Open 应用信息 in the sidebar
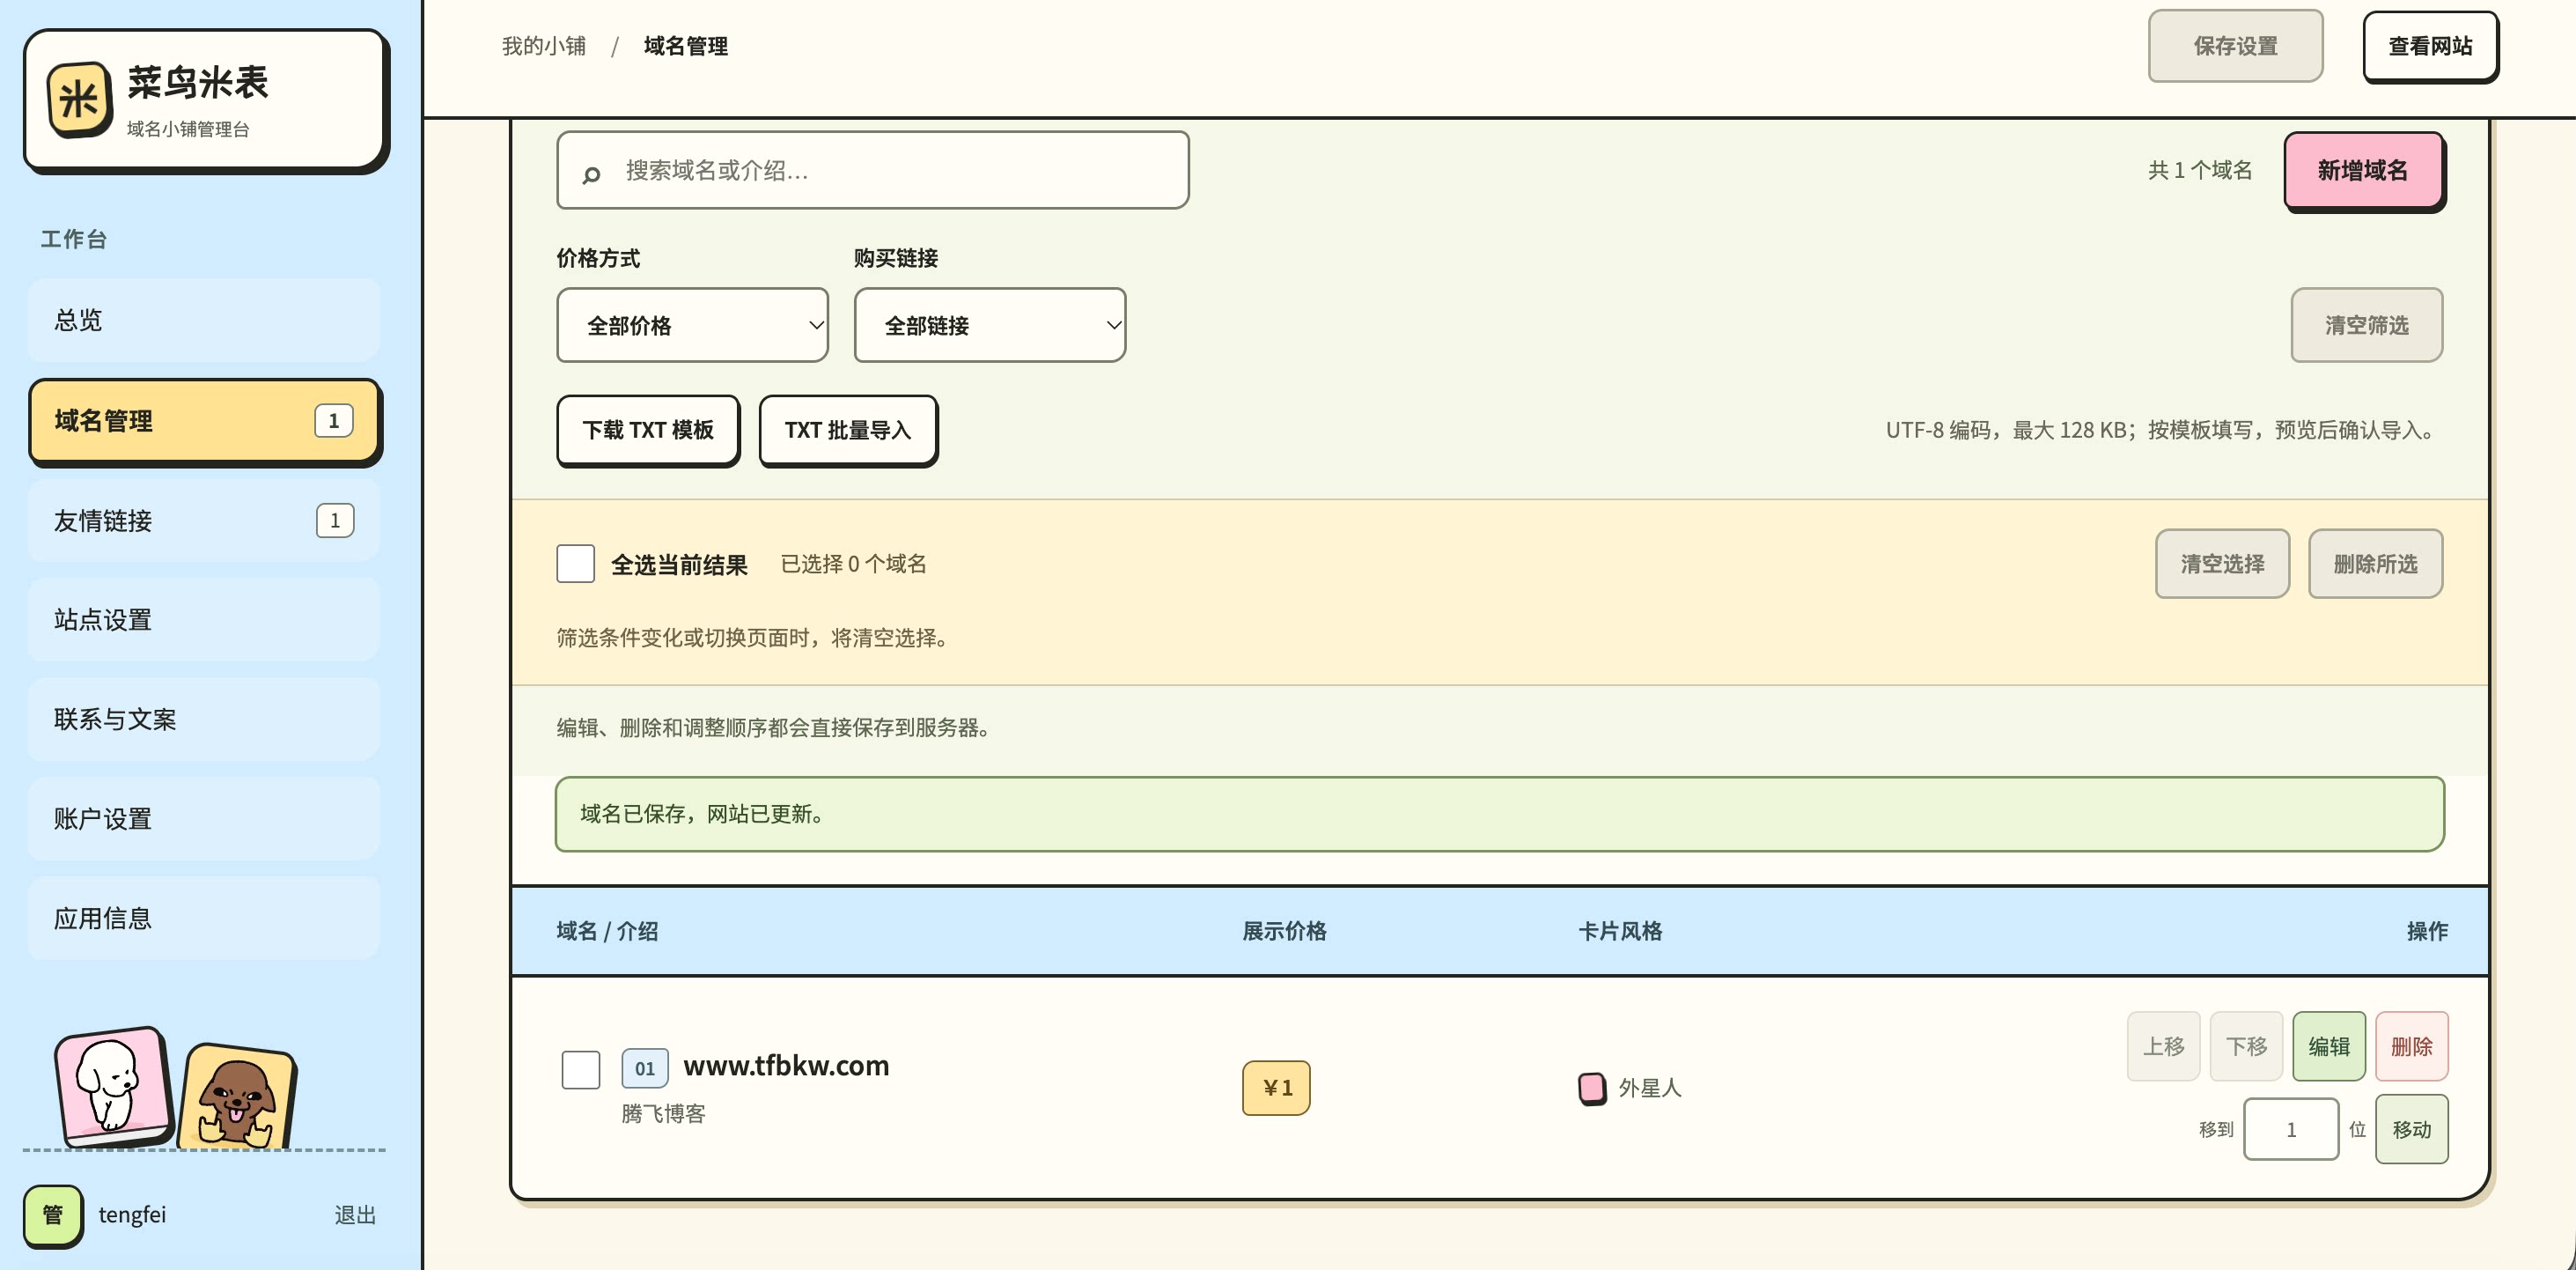The width and height of the screenshot is (2576, 1270). pos(204,918)
